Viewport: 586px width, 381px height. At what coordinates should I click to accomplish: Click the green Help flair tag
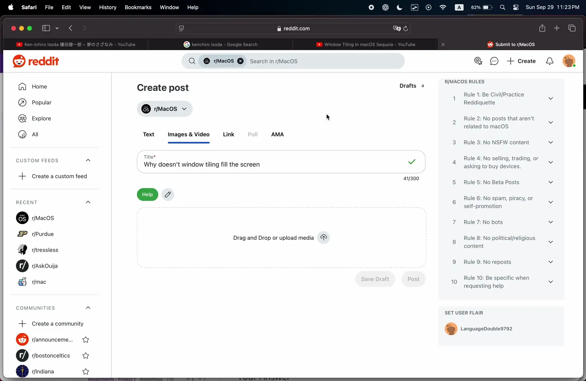coord(148,194)
